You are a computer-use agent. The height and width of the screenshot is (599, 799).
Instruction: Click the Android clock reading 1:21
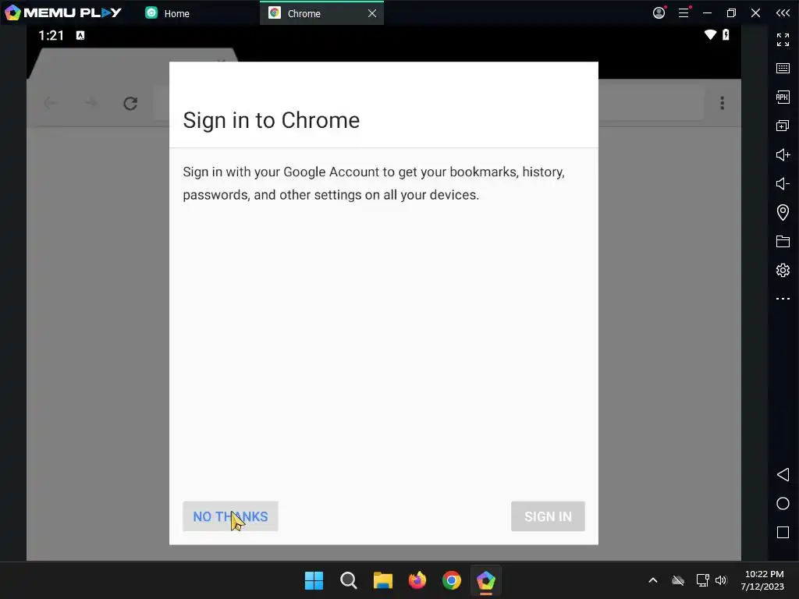pos(51,35)
